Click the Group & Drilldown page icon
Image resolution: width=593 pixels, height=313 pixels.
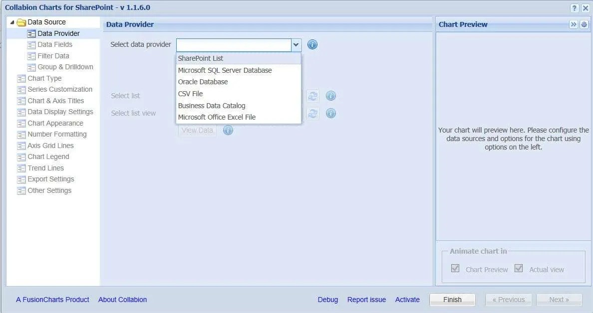click(31, 67)
